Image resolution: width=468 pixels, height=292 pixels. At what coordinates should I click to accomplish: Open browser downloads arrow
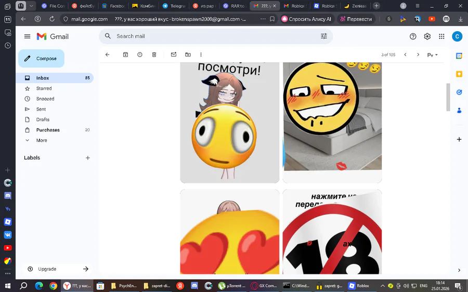click(461, 19)
